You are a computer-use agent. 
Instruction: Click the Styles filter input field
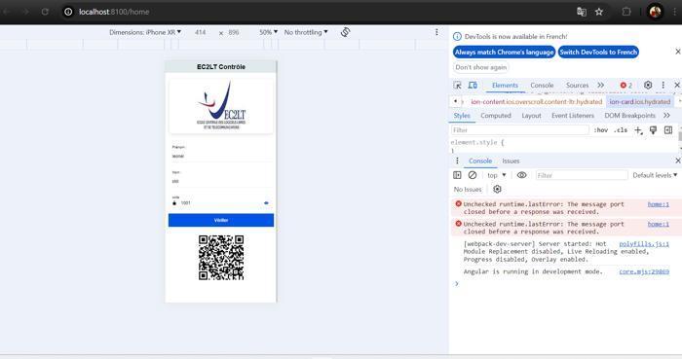(x=519, y=130)
